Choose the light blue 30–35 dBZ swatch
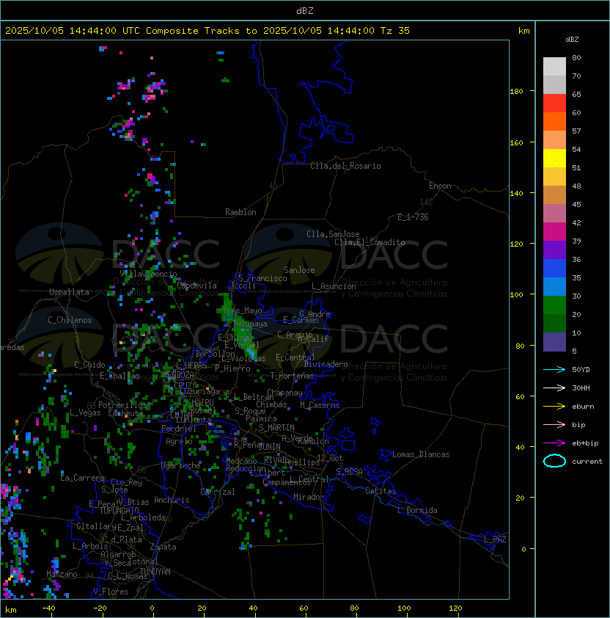The height and width of the screenshot is (618, 610). pos(554,286)
